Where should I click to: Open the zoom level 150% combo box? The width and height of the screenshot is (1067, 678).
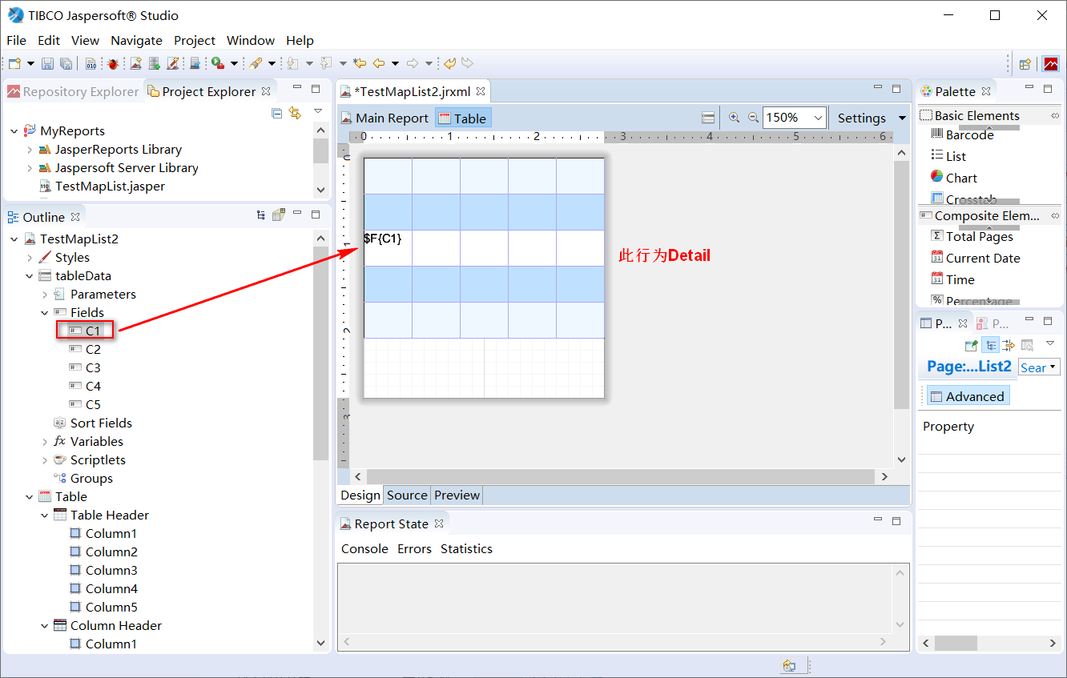794,118
